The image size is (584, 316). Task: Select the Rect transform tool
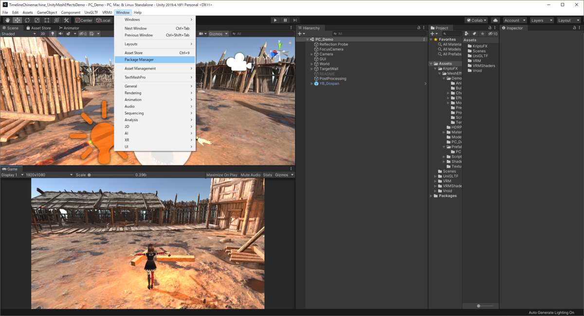coord(47,20)
